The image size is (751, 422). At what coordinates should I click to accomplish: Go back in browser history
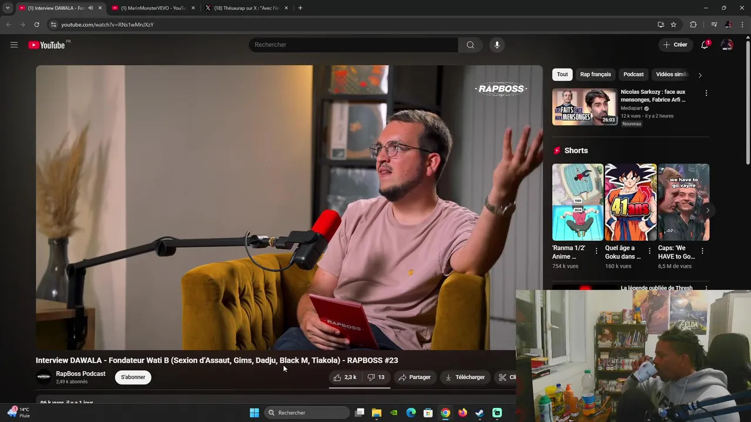coord(8,25)
